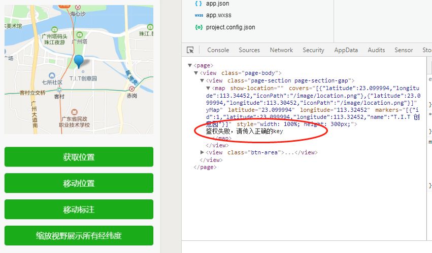Click the 广州塔 landmark icon on map
Image resolution: width=432 pixels, height=253 pixels.
point(80,34)
